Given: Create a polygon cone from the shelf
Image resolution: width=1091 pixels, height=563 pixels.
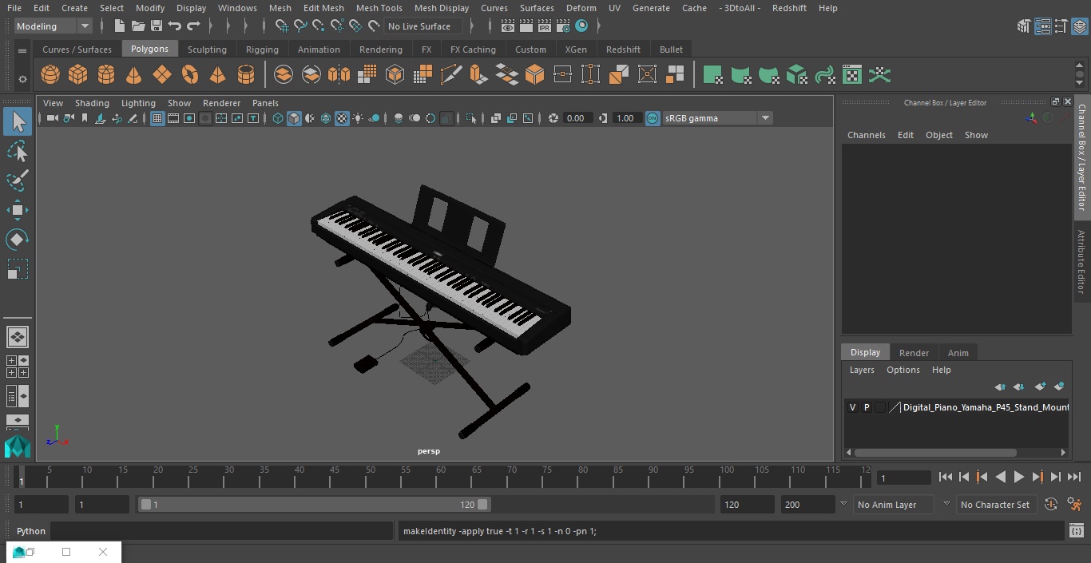Looking at the screenshot, I should pyautogui.click(x=133, y=75).
